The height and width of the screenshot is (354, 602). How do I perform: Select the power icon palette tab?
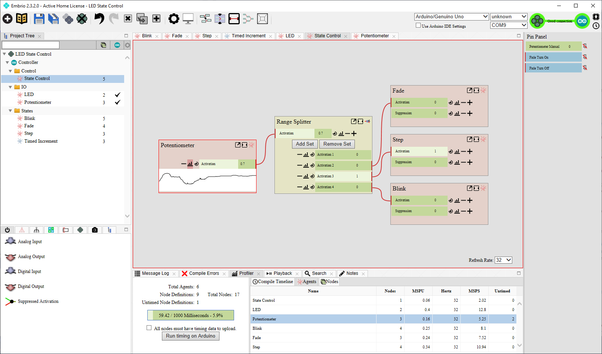(x=7, y=230)
